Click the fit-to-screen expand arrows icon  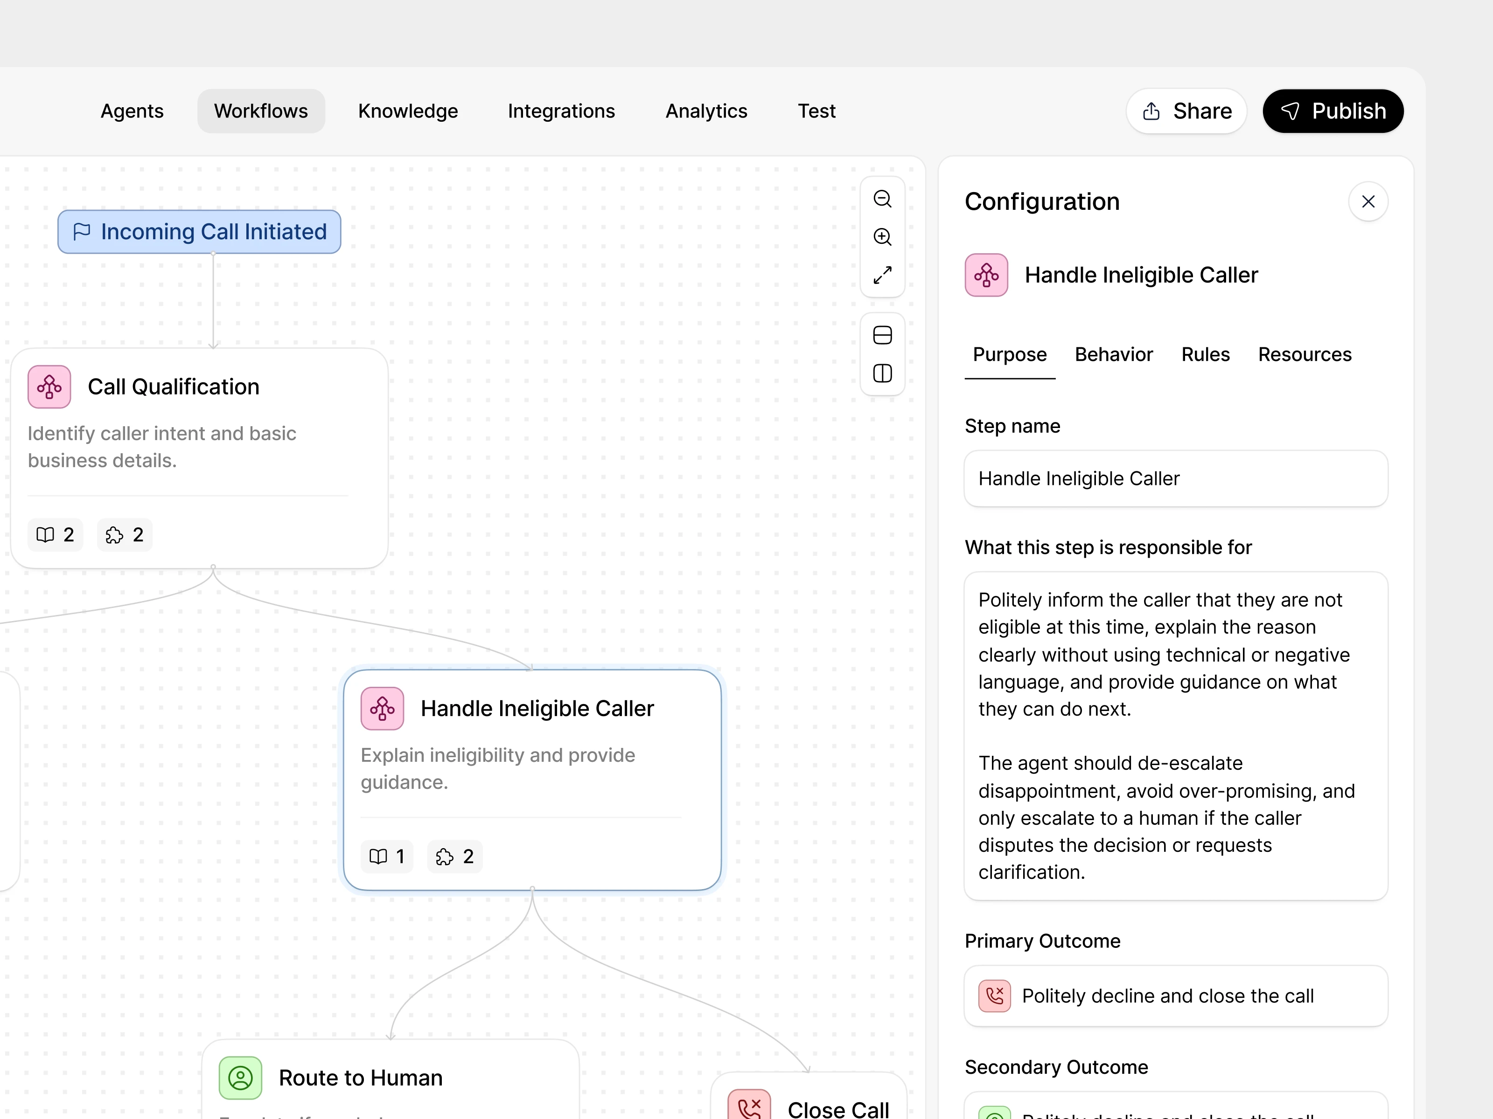[882, 275]
